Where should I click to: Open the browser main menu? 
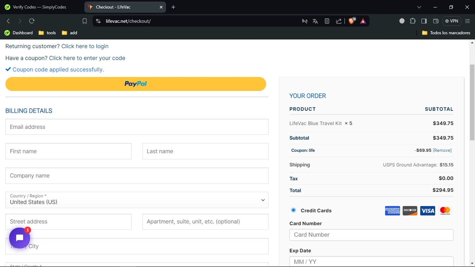[467, 21]
